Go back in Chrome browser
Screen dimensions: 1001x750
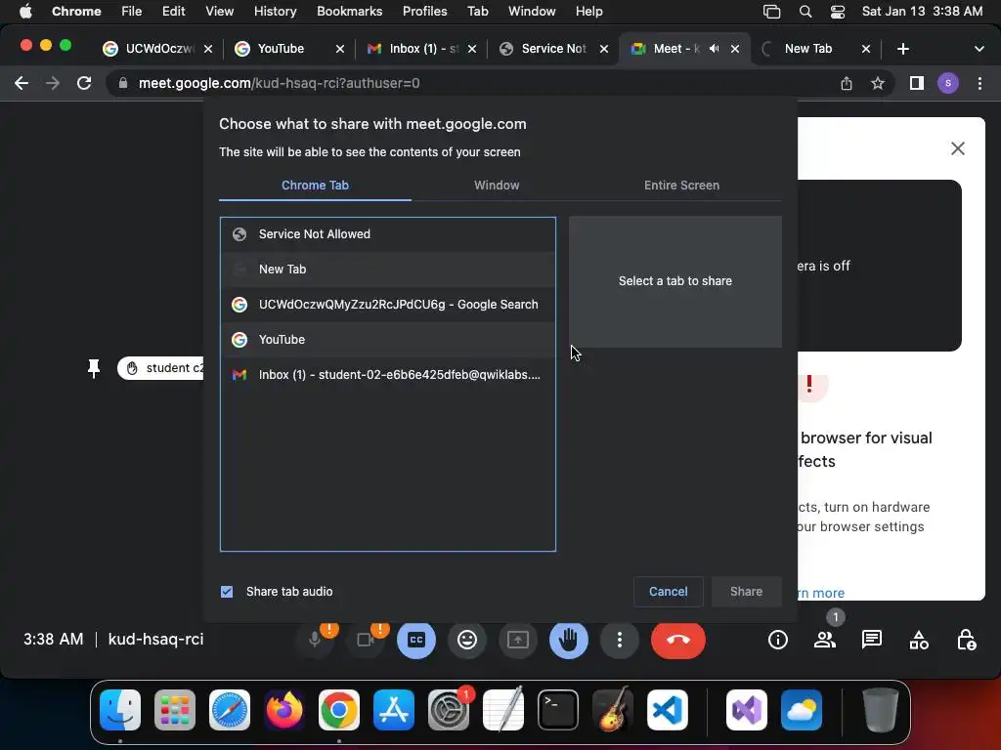22,83
